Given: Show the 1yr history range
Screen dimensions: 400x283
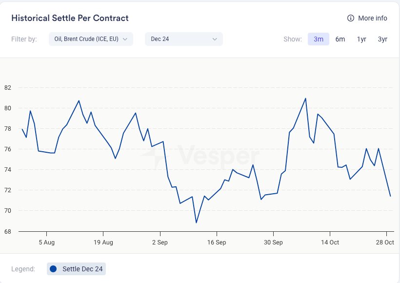Looking at the screenshot, I should pyautogui.click(x=361, y=39).
